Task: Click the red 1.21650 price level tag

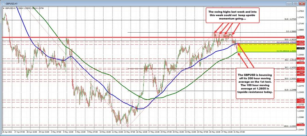Action: tap(300, 125)
